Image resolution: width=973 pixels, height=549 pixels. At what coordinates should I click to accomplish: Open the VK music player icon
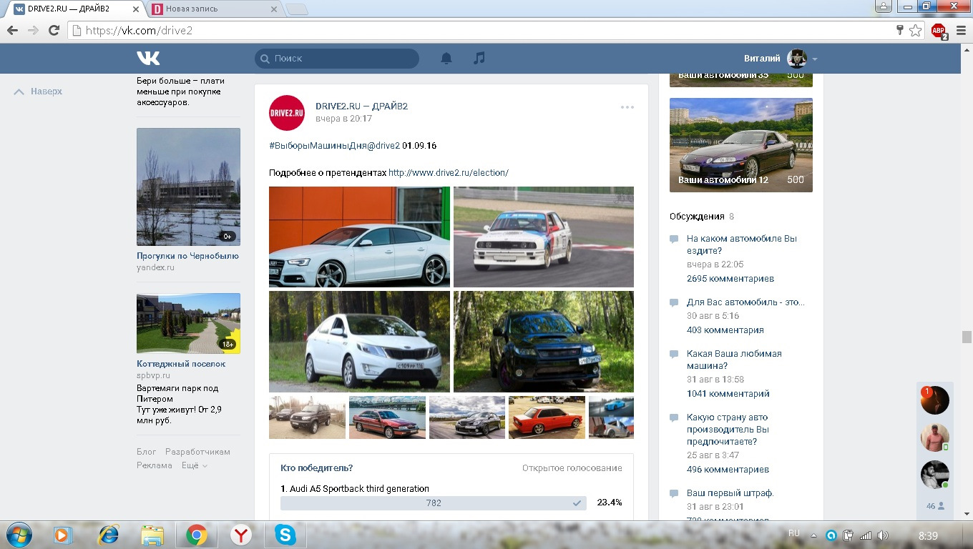[x=479, y=58]
